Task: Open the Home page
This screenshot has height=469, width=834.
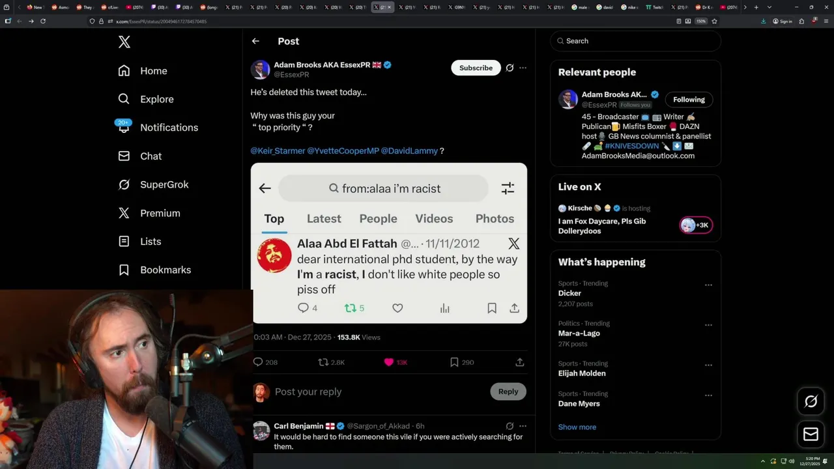Action: point(143,70)
